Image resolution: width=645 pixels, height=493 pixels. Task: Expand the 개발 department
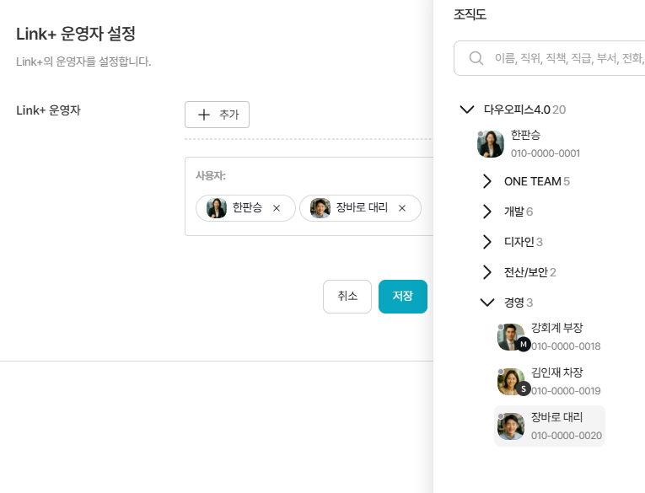tap(486, 212)
